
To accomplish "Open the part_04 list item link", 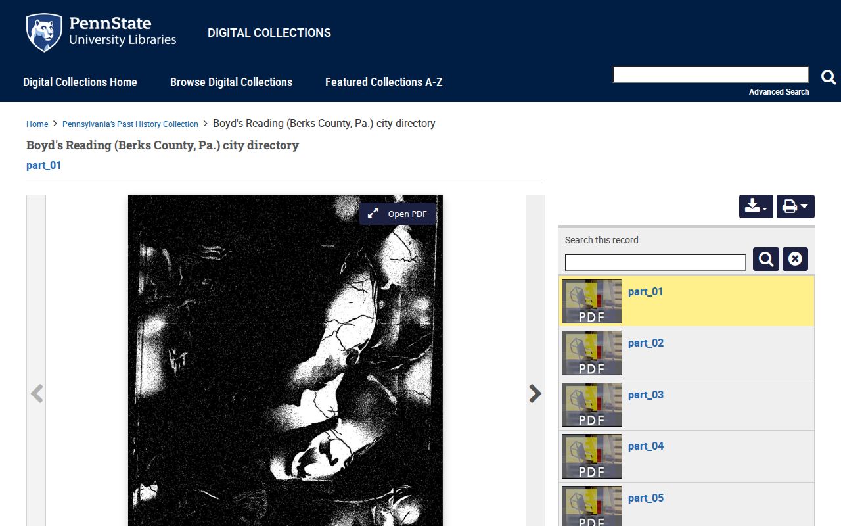I will pyautogui.click(x=646, y=446).
